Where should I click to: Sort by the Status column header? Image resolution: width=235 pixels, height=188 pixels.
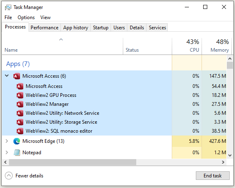pyautogui.click(x=147, y=46)
